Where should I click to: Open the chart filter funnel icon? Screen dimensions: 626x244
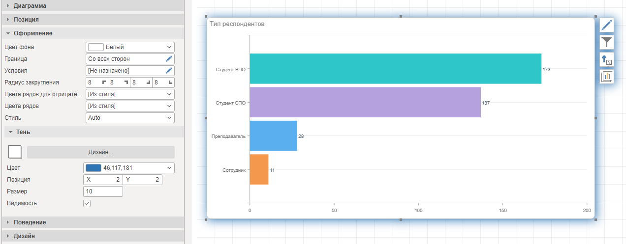(607, 42)
